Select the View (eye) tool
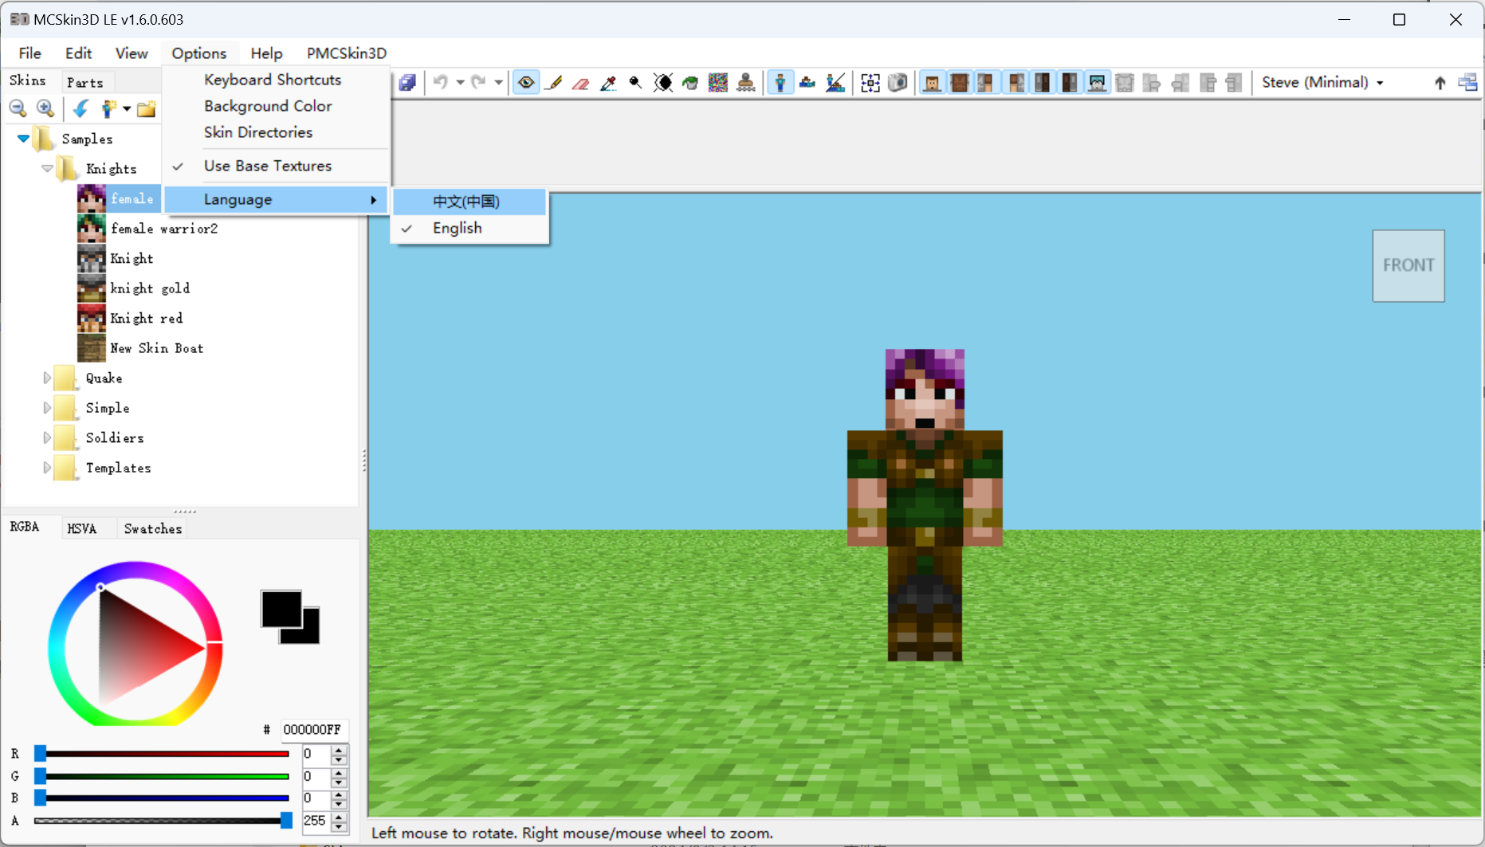 (526, 83)
